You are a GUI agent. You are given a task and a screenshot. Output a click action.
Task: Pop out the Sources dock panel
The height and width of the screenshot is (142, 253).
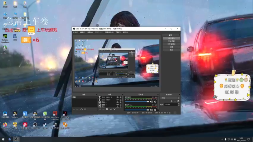(x=122, y=94)
